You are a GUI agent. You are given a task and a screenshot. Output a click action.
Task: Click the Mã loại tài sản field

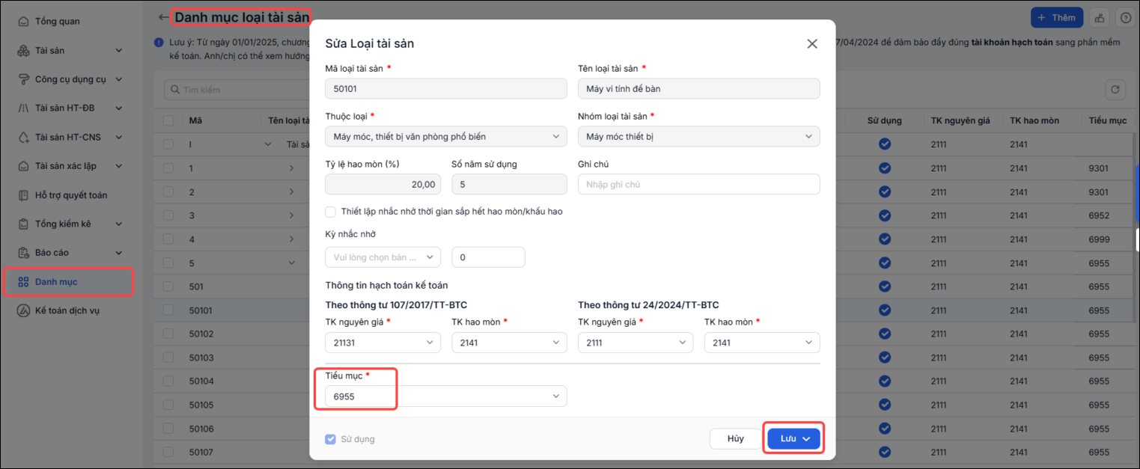446,88
